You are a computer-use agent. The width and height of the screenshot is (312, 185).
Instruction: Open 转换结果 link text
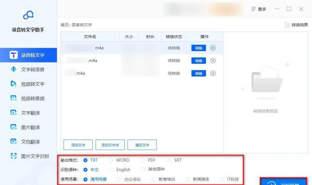pos(300,25)
